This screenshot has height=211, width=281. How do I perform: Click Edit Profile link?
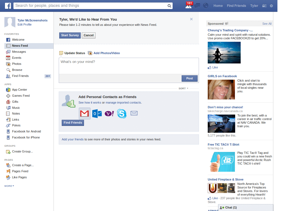click(x=24, y=24)
